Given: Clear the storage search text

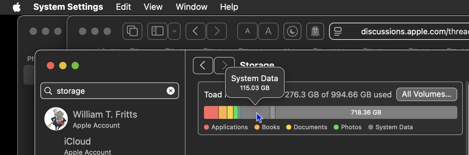Looking at the screenshot, I should point(171,91).
